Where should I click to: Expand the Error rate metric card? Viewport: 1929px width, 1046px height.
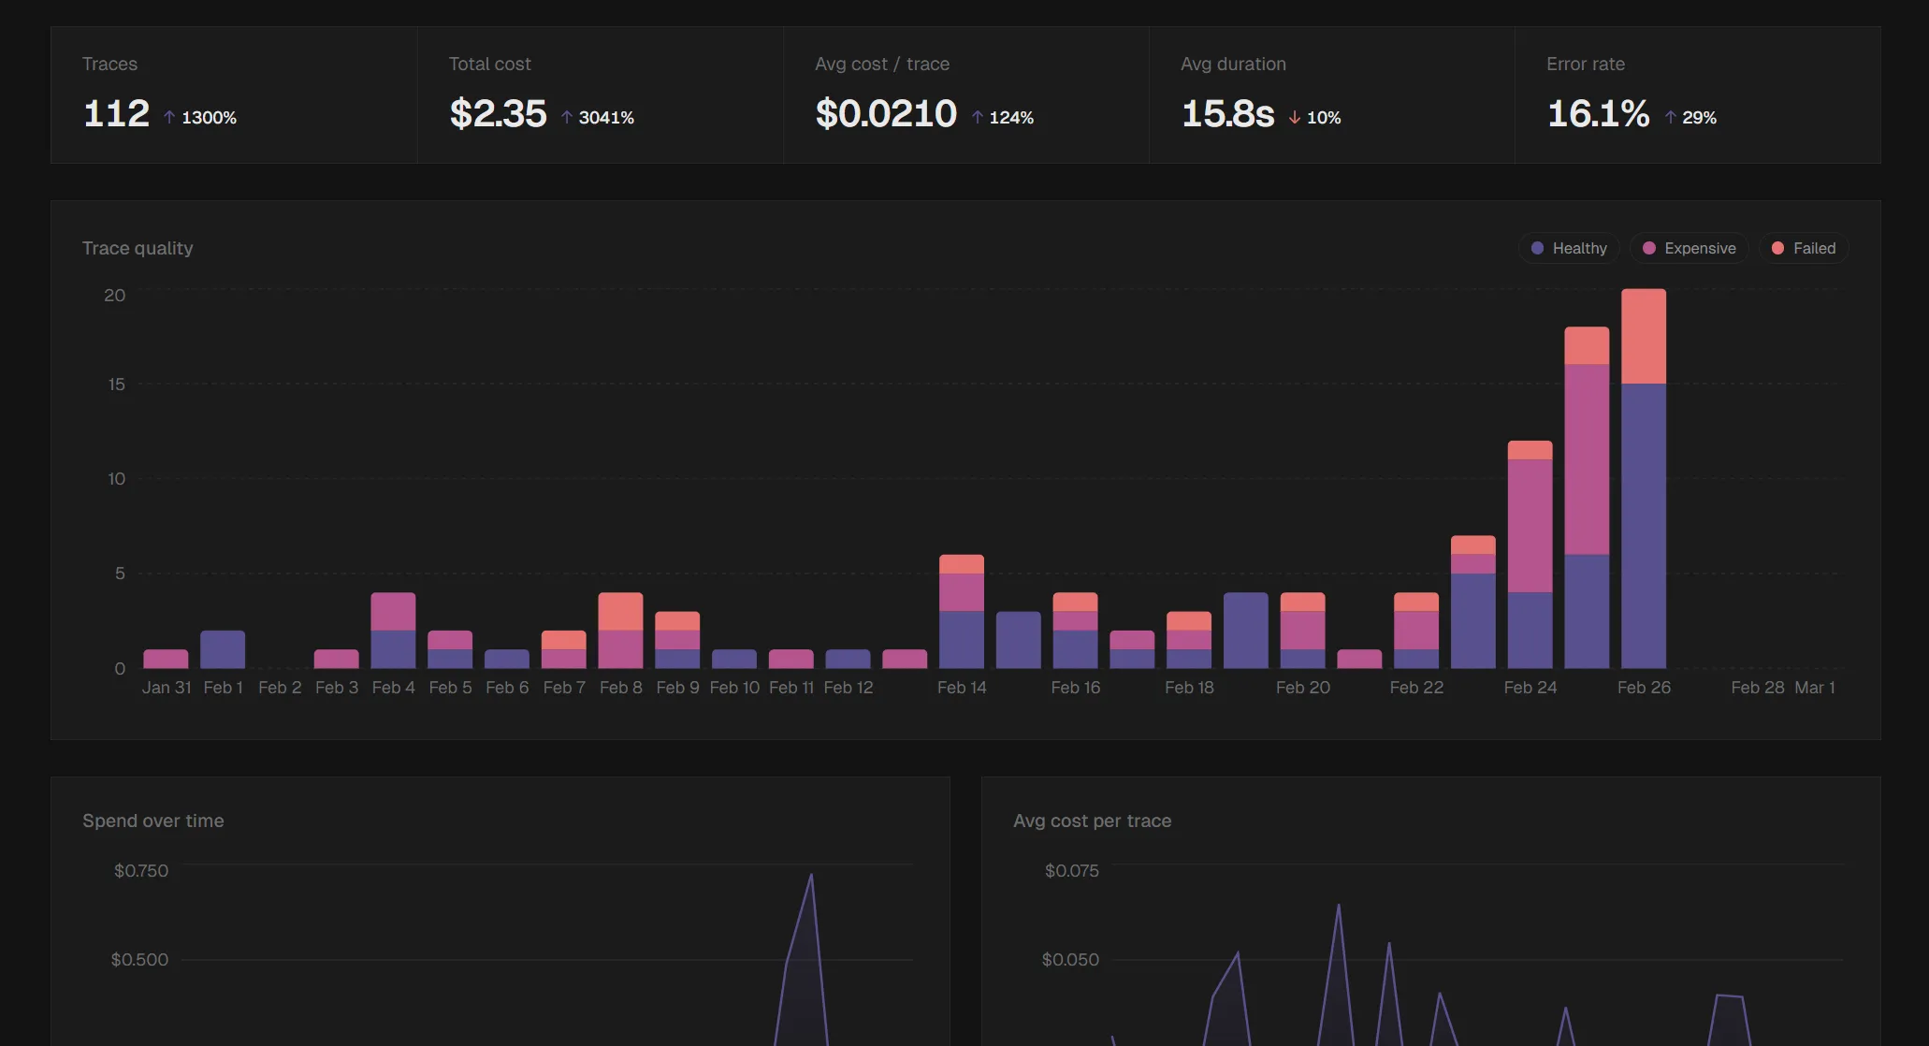[x=1698, y=94]
